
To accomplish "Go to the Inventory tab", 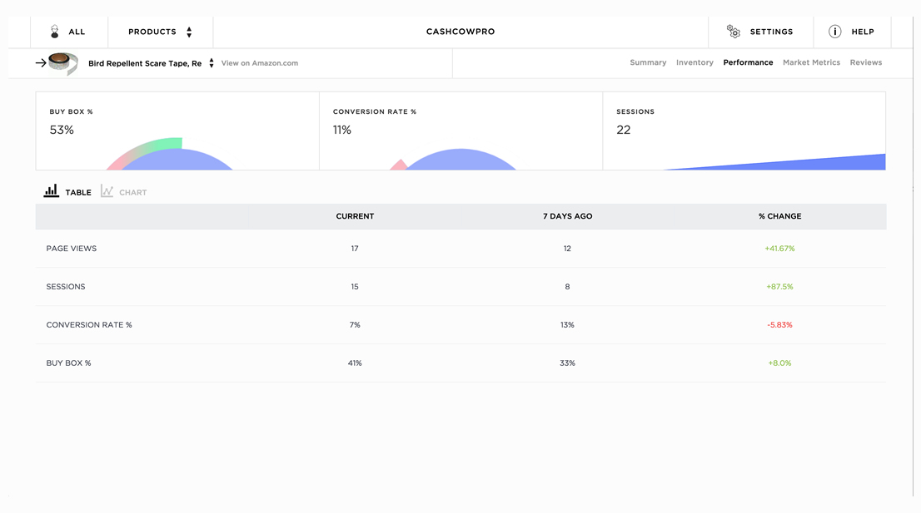I will coord(694,62).
